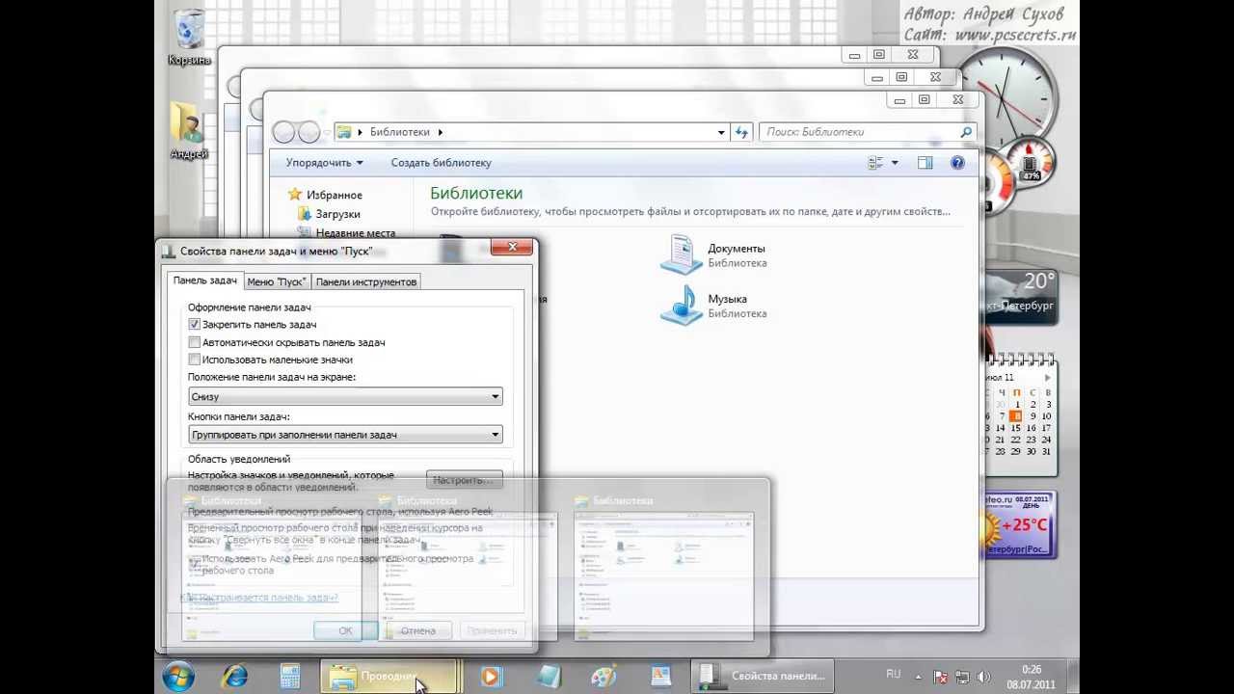Screen dimensions: 1234x694
Task: Switch to Панель задач tab
Action: coord(205,280)
